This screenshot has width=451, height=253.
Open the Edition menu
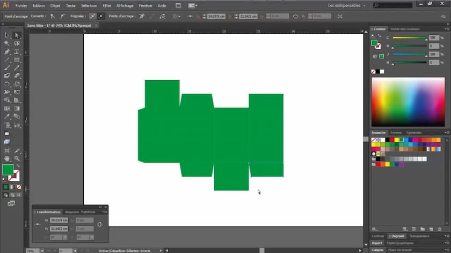click(x=39, y=5)
